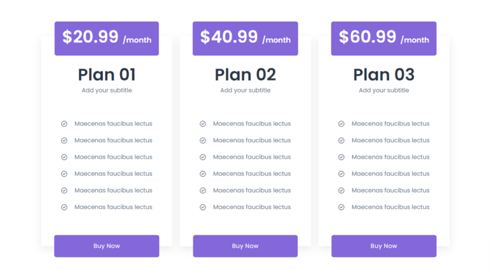
Task: Click fifth check icon in Plan 03 list
Action: [x=341, y=191]
